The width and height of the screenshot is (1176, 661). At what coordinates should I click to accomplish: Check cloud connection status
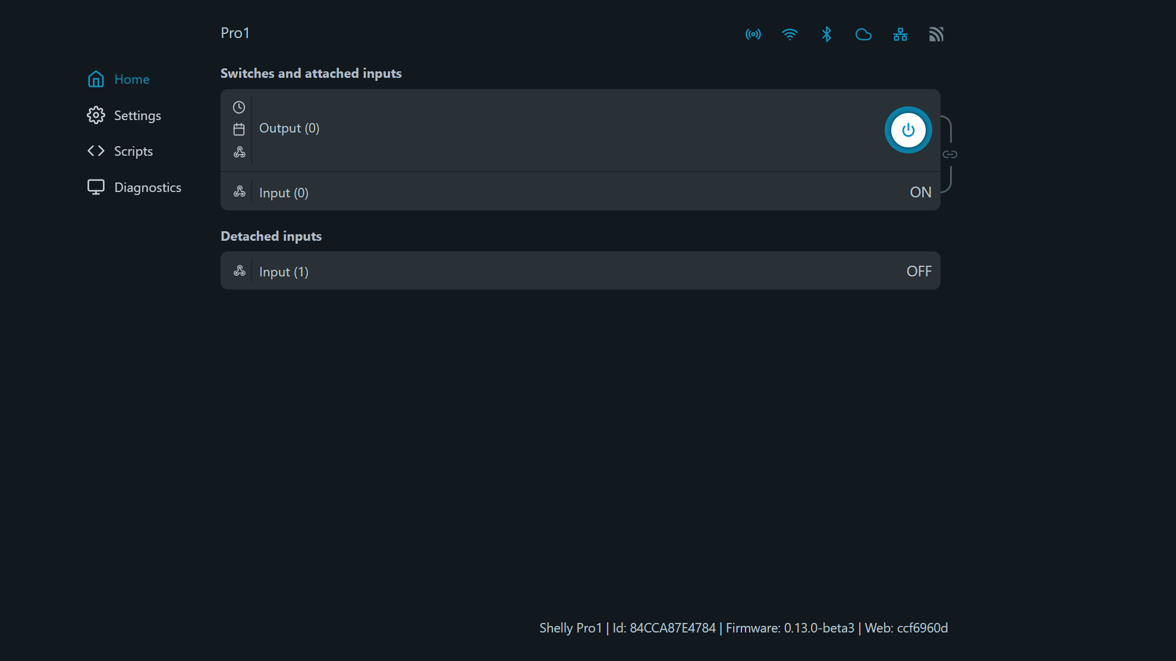coord(863,34)
